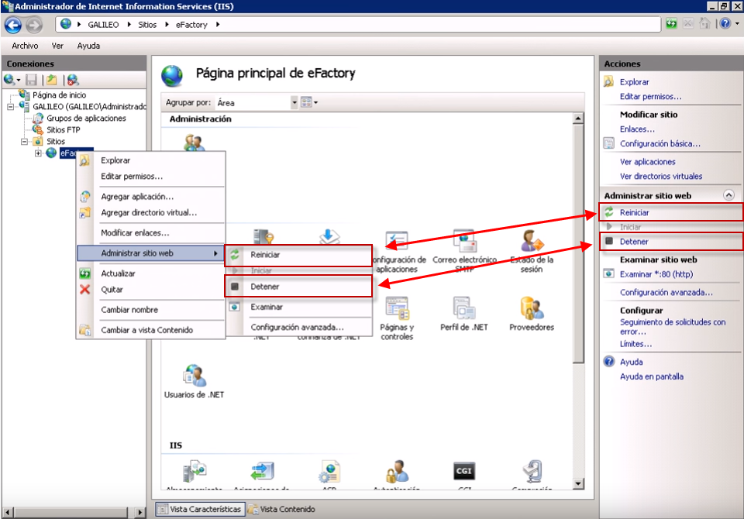Choose Detener in the submenu
Viewport: 744px width, 519px height.
click(x=299, y=287)
